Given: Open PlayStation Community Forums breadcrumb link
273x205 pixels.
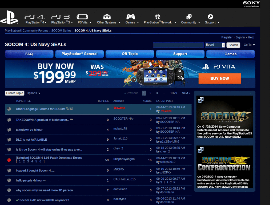Looking at the screenshot, I should tap(26, 30).
